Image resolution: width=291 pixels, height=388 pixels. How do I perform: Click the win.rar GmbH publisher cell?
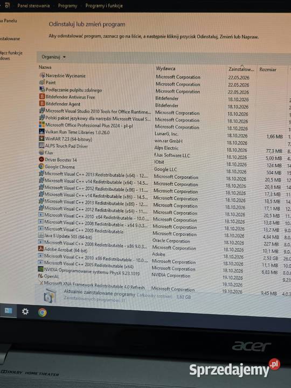168,141
